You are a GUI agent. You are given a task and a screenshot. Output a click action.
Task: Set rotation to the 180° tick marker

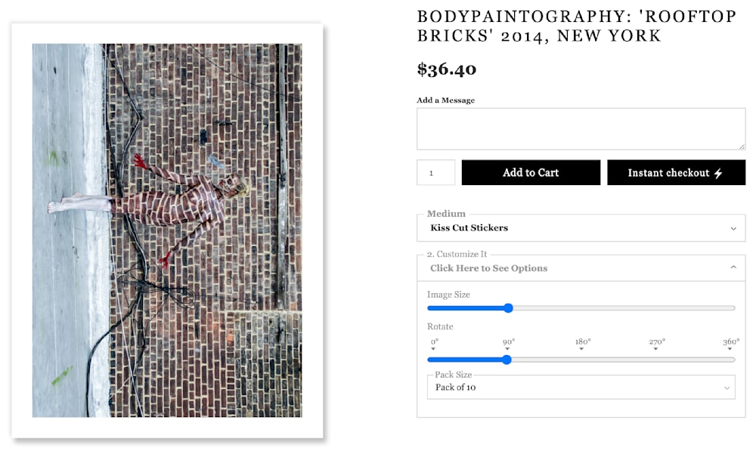(x=582, y=344)
